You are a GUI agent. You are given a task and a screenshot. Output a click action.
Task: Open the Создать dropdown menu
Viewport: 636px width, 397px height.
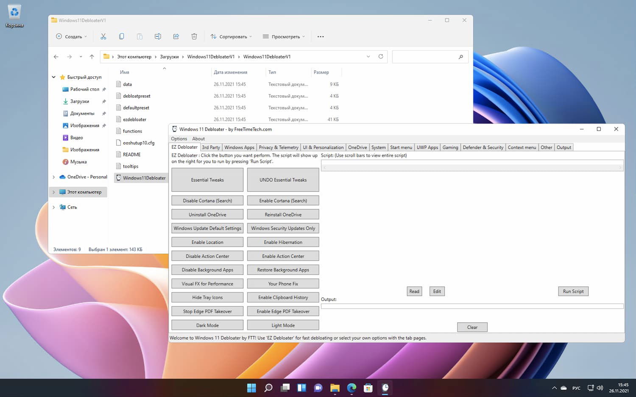point(72,36)
